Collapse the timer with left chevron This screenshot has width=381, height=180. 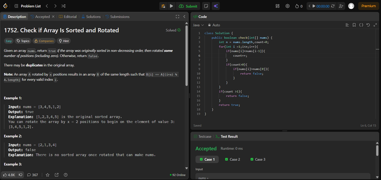click(x=309, y=6)
